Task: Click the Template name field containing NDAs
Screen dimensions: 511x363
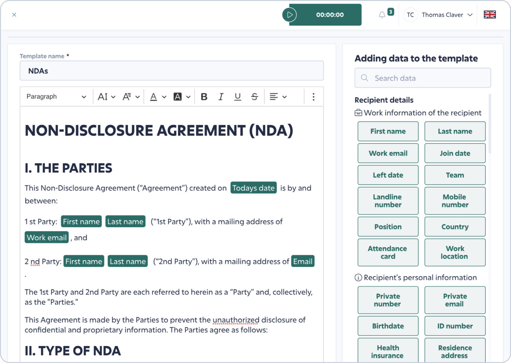Action: (x=172, y=71)
